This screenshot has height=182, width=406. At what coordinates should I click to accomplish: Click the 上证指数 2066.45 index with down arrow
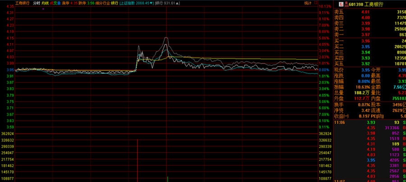(x=136, y=3)
